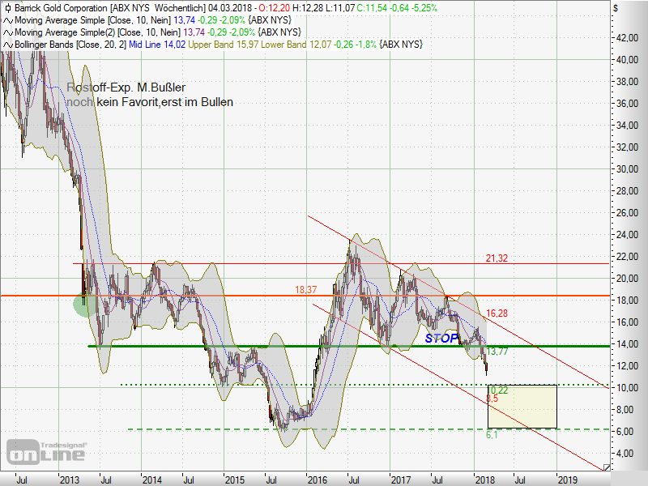Click the 13,77 green support label
This screenshot has width=648, height=486.
497,352
